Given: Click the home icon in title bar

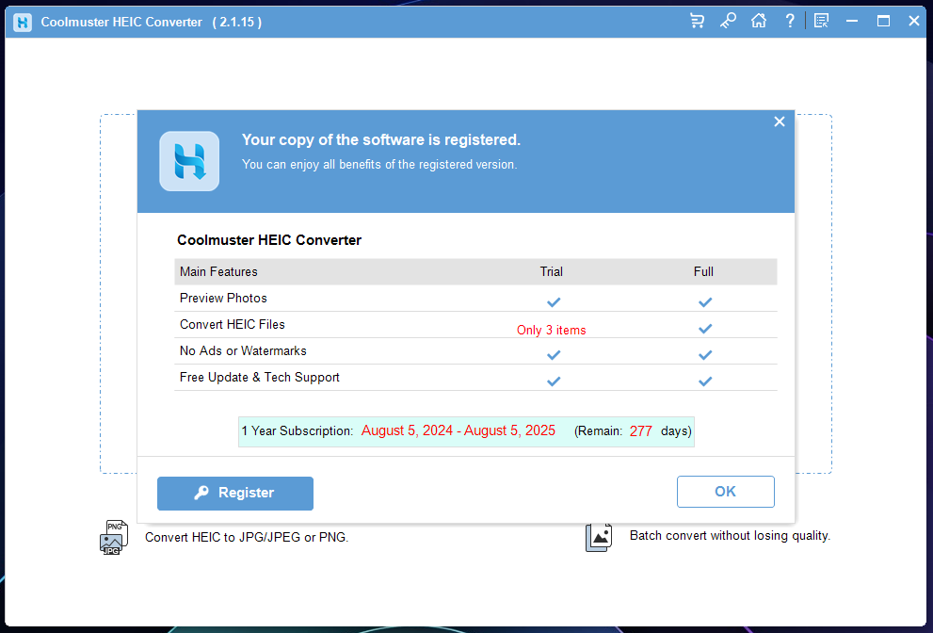Looking at the screenshot, I should point(759,21).
